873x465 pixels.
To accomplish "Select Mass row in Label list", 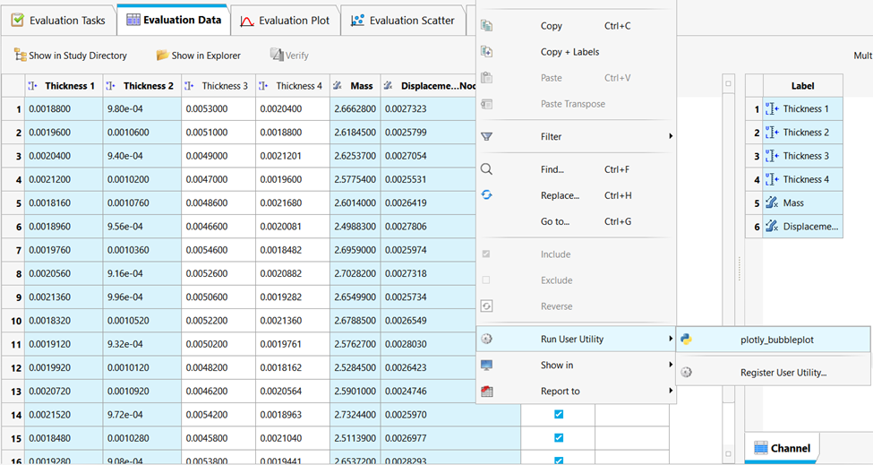I will [793, 203].
